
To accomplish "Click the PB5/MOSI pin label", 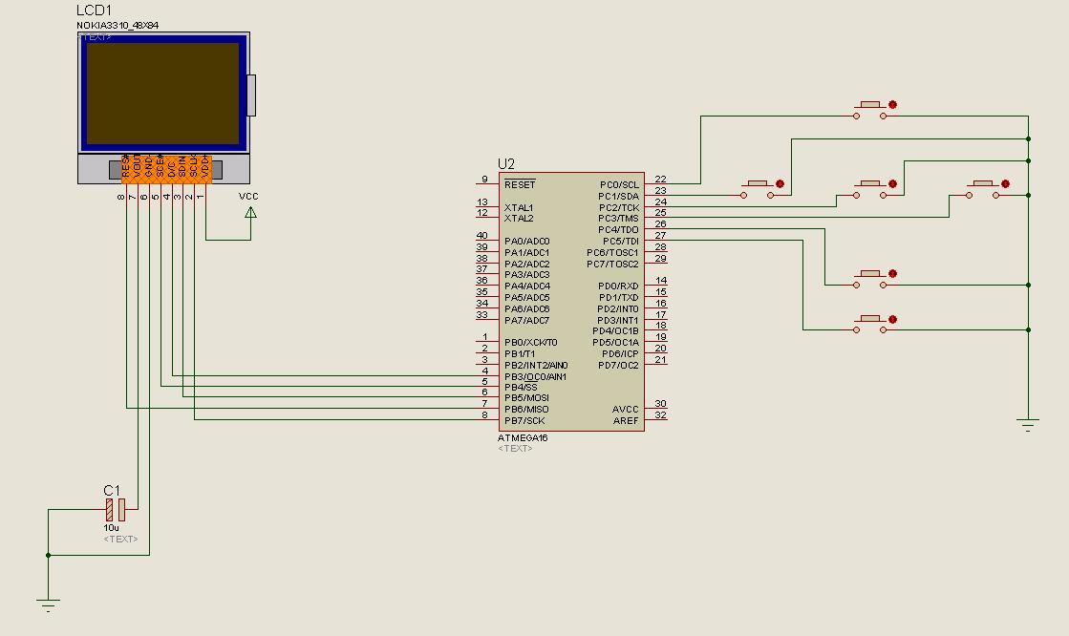I will click(527, 398).
